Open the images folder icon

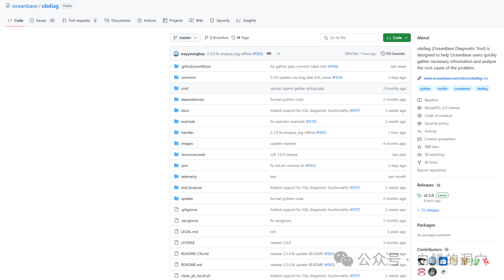click(176, 143)
